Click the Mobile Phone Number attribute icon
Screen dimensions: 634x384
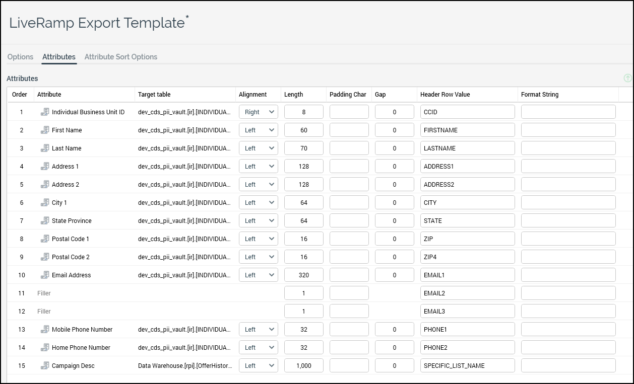coord(45,329)
